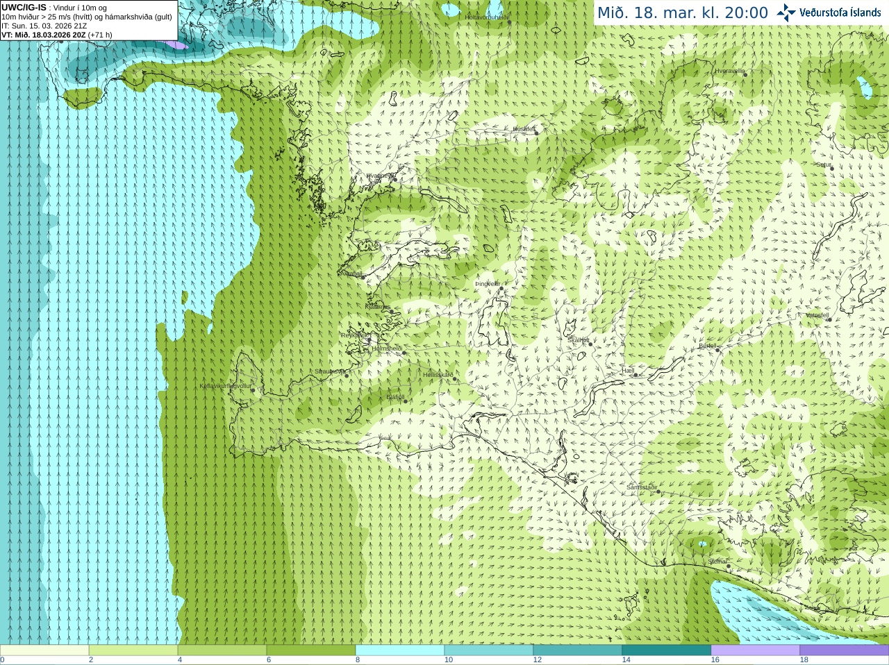Click the Hólmsheiði station point
889x665 pixels.
(404, 353)
